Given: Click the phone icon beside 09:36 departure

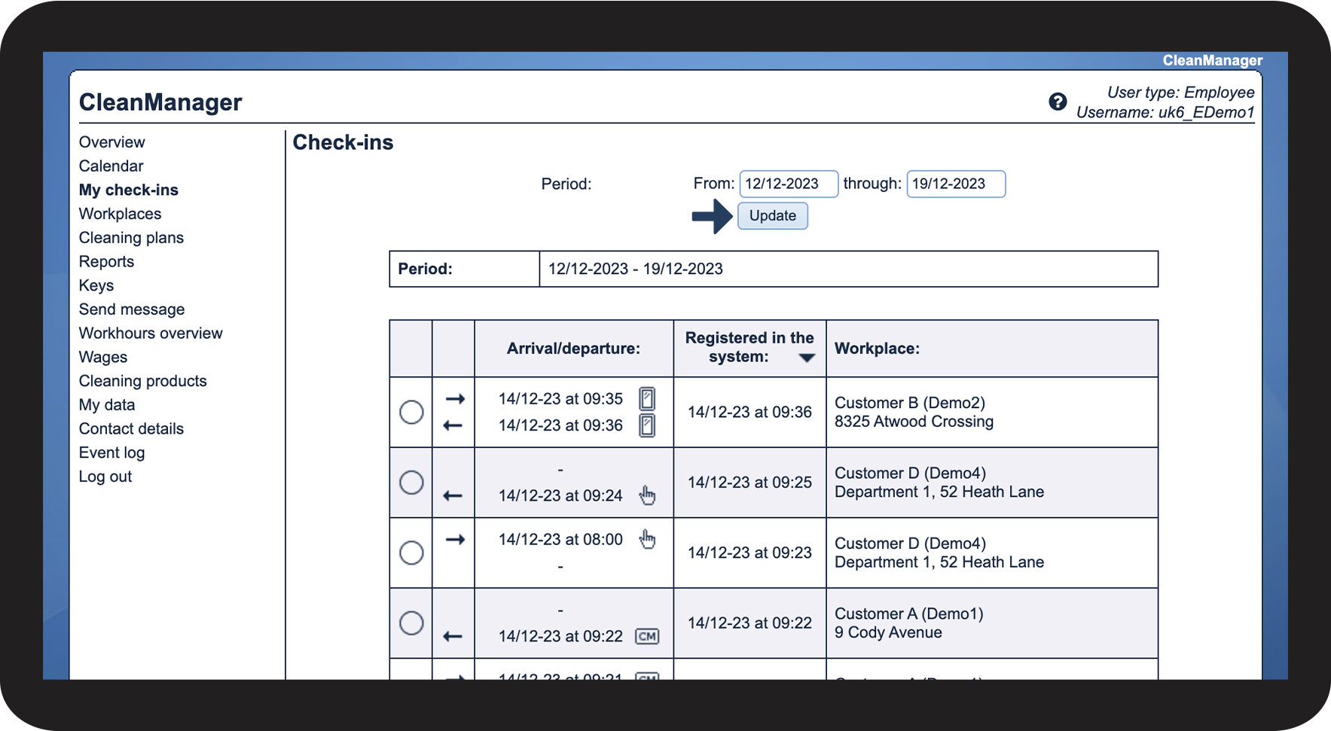Looking at the screenshot, I should [x=647, y=425].
